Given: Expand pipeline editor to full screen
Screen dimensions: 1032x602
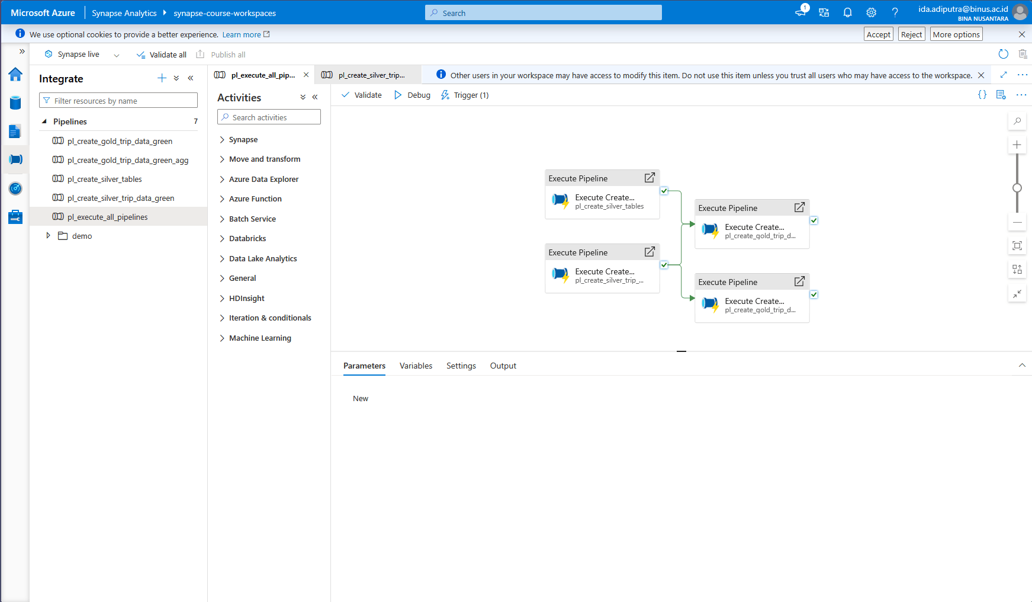Looking at the screenshot, I should [1004, 75].
